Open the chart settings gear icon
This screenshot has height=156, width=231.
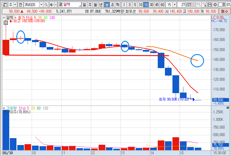[x=215, y=5]
